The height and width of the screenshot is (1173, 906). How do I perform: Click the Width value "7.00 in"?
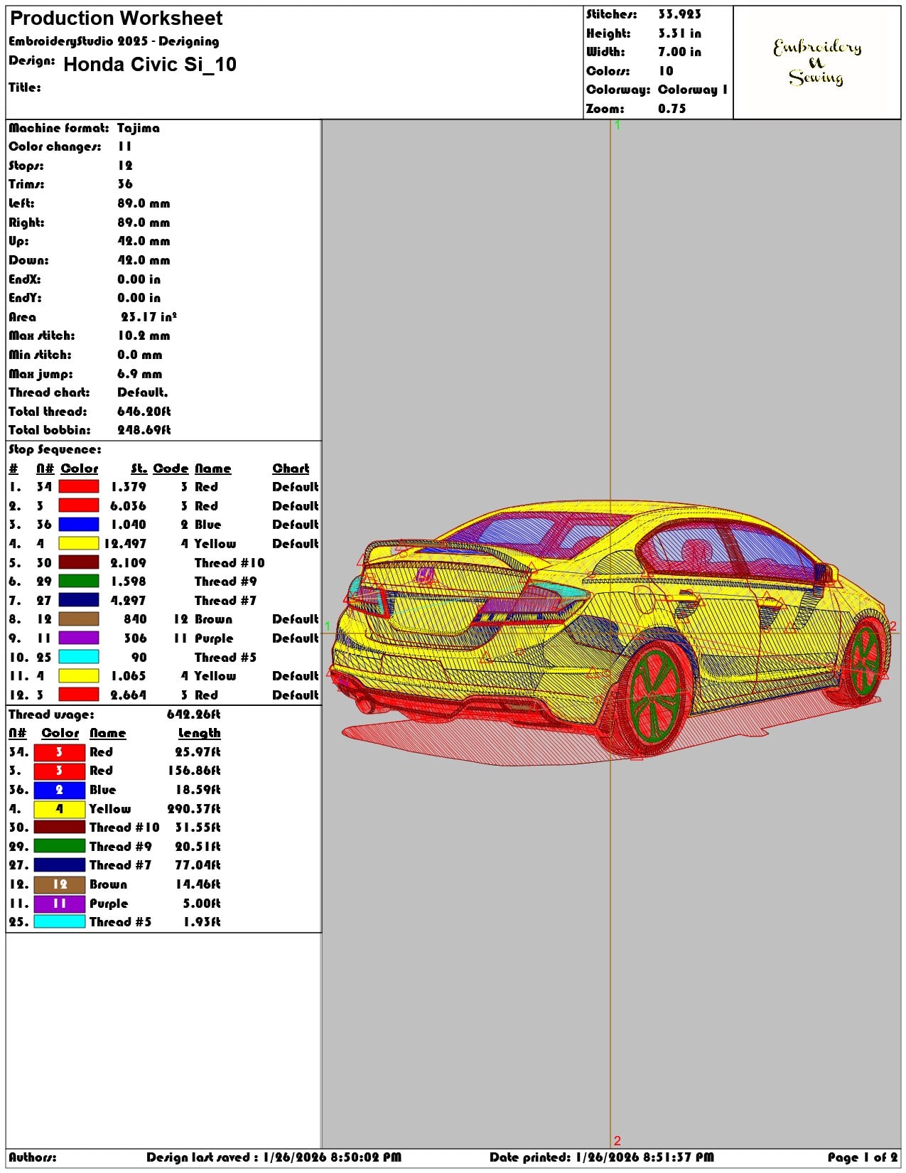[x=679, y=52]
